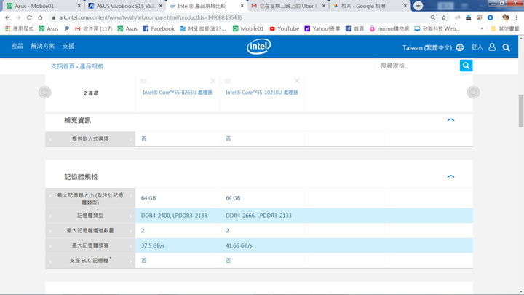Remove i5-10210U from comparison with X
This screenshot has height=295, width=524.
[297, 81]
